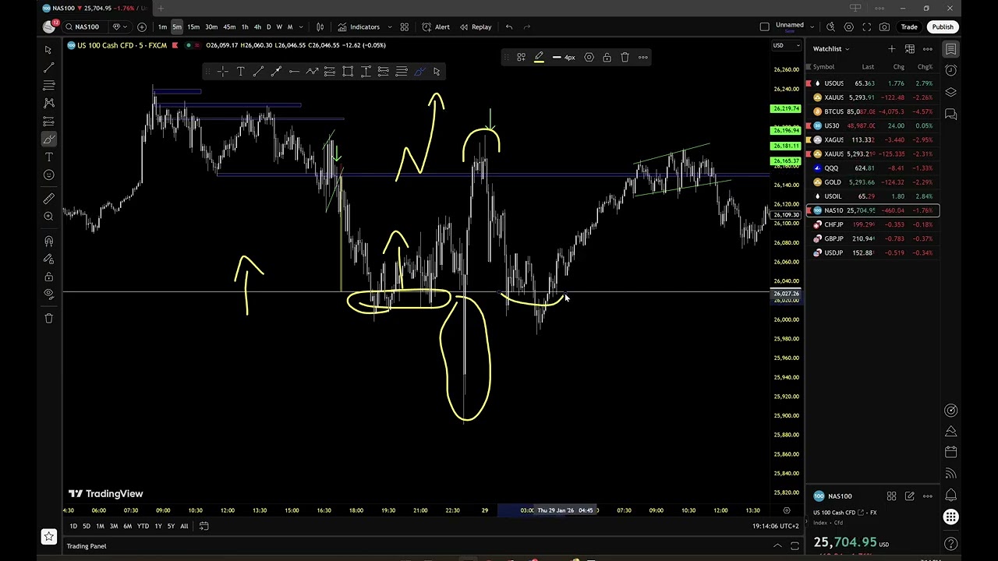
Task: Click the highlighter pen color icon
Action: coord(539,57)
